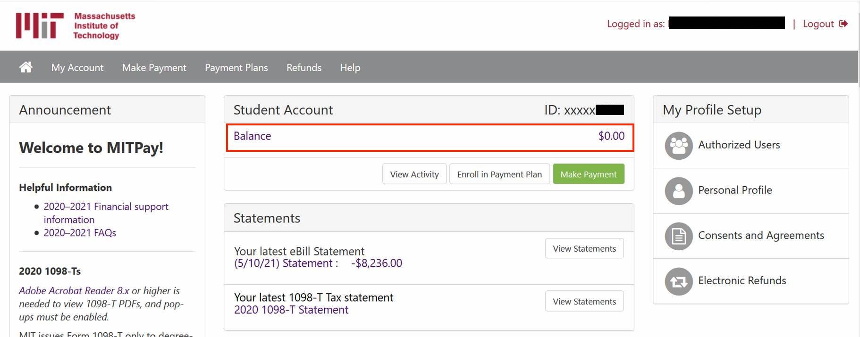Click the Consents and Agreements document icon
Image resolution: width=860 pixels, height=337 pixels.
pos(679,236)
